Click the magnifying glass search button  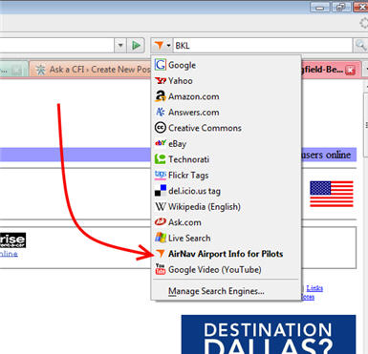(360, 46)
